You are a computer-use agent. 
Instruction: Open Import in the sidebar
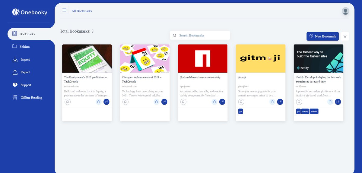pyautogui.click(x=21, y=60)
